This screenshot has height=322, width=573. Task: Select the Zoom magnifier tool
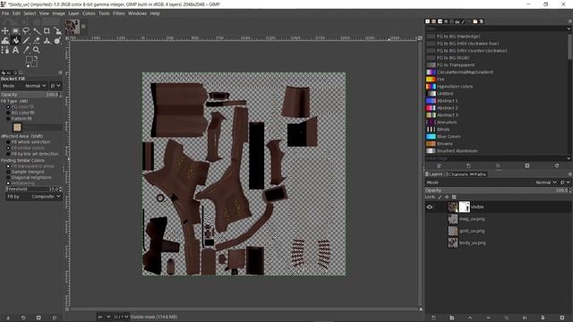[x=37, y=50]
